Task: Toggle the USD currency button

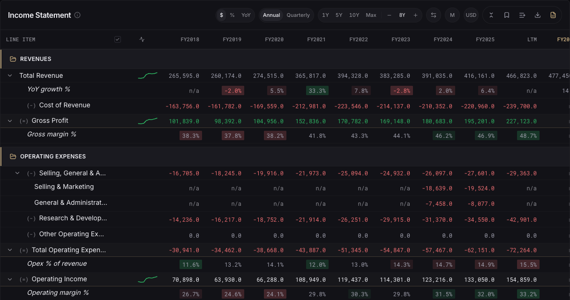Action: 471,15
